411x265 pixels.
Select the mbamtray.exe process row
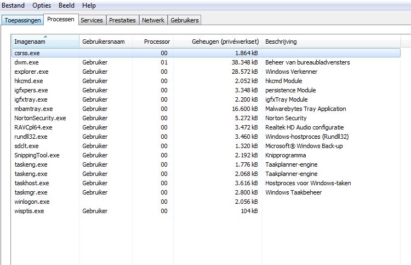tap(33, 109)
